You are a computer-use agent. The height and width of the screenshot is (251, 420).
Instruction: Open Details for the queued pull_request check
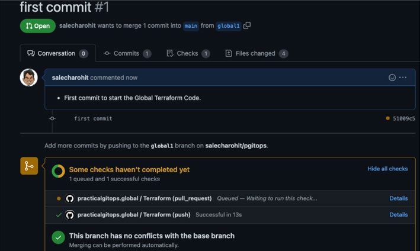pyautogui.click(x=399, y=198)
